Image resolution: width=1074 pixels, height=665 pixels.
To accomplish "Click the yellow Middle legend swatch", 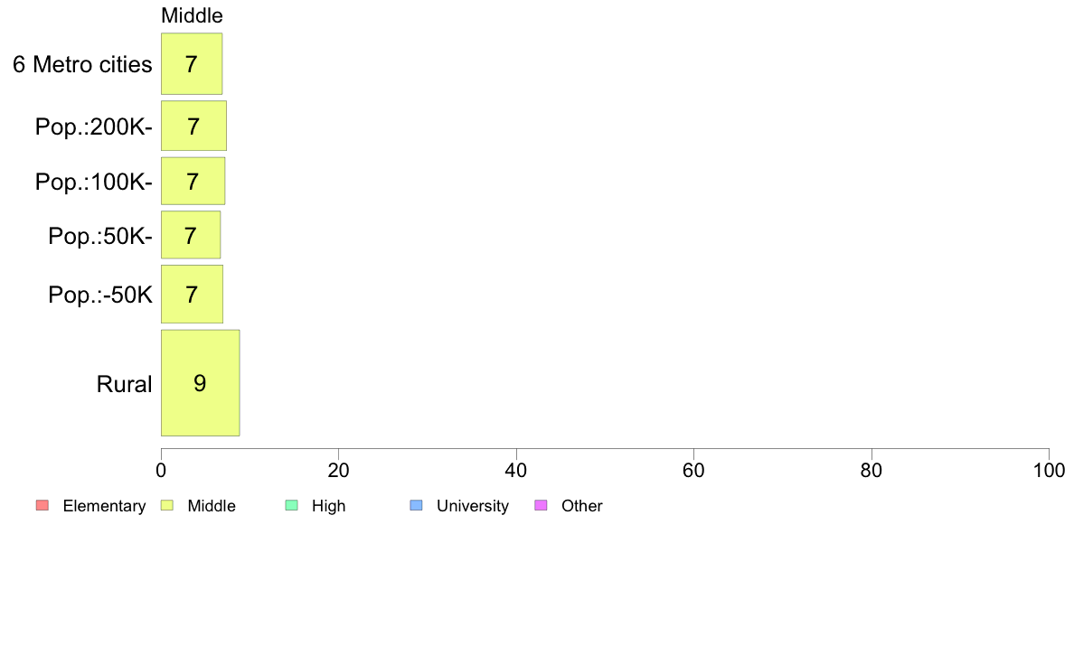I will [167, 505].
